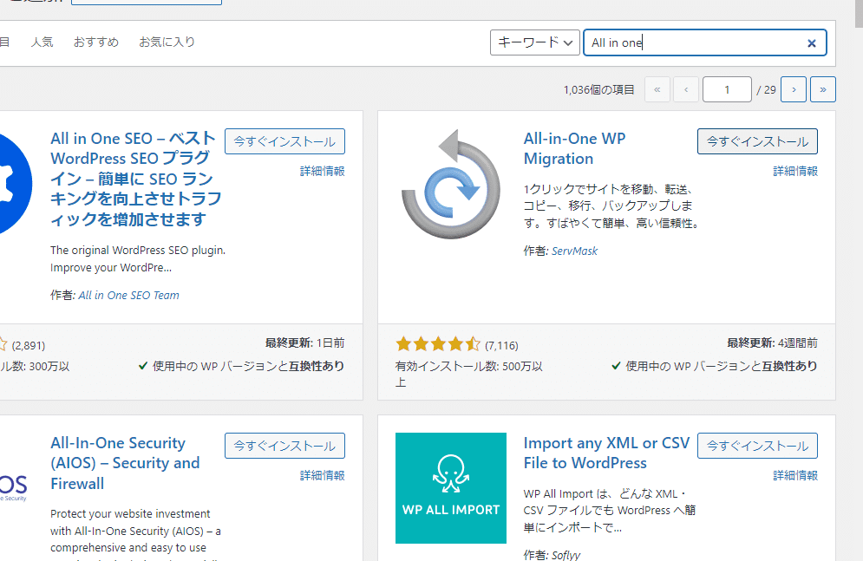Switch to the おすすめ tab
The height and width of the screenshot is (561, 863).
click(x=96, y=42)
